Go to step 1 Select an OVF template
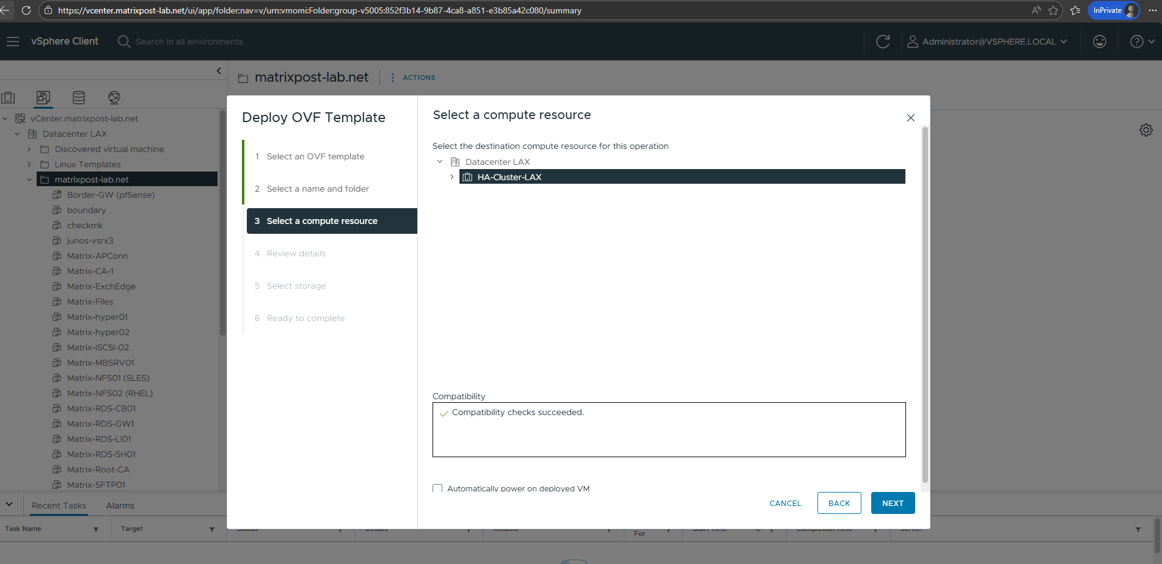The height and width of the screenshot is (564, 1162). click(x=316, y=156)
